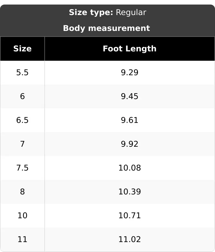
Task: Click foot length value 10.08
Action: [130, 168]
